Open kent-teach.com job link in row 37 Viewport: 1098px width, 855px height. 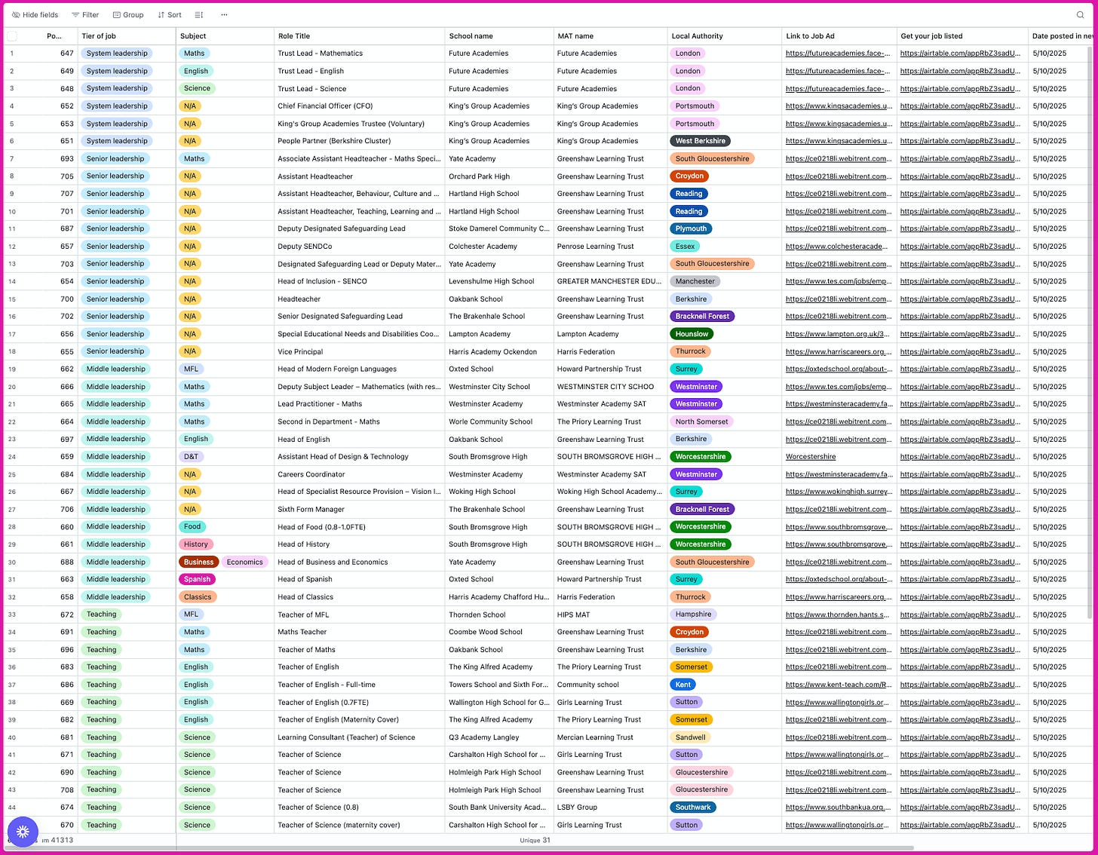838,685
